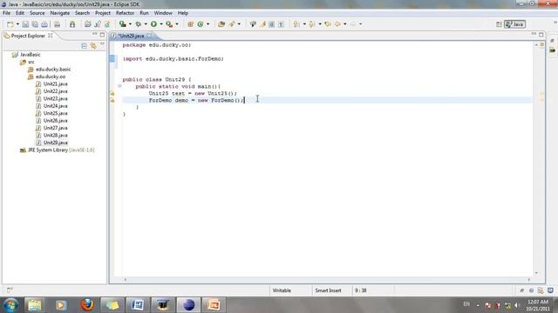Open dropdown next to New Java Class icon
The image size is (558, 313).
(x=208, y=24)
